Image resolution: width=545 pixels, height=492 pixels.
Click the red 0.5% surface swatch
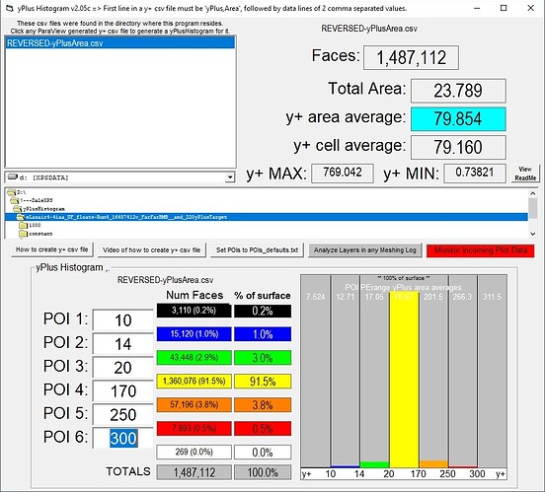(263, 429)
